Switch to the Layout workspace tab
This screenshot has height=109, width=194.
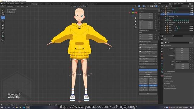28,4
